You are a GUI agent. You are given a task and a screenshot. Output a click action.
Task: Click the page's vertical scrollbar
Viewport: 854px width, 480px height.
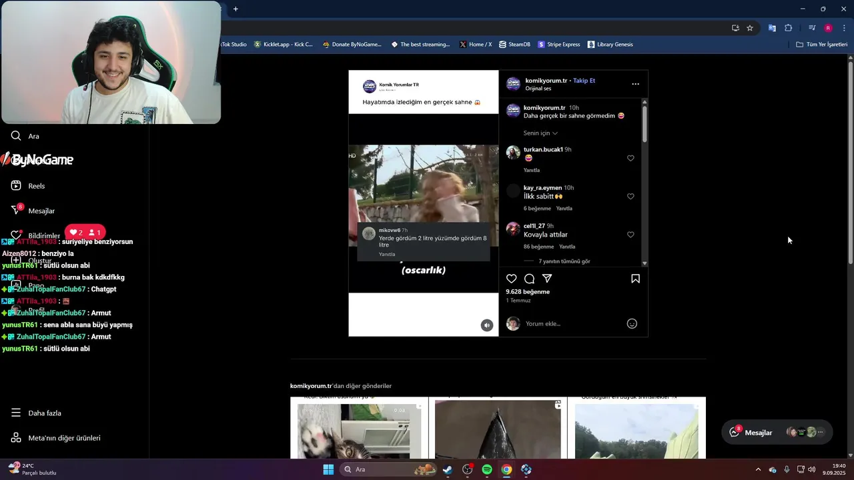click(851, 163)
